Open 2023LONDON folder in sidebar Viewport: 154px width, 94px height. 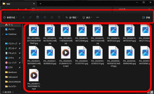(x=13, y=82)
